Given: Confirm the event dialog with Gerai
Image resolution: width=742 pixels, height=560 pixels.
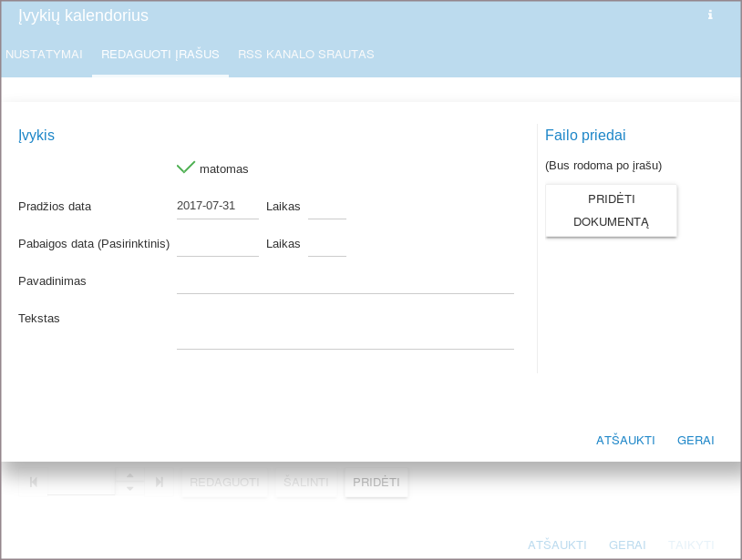Looking at the screenshot, I should [x=696, y=441].
